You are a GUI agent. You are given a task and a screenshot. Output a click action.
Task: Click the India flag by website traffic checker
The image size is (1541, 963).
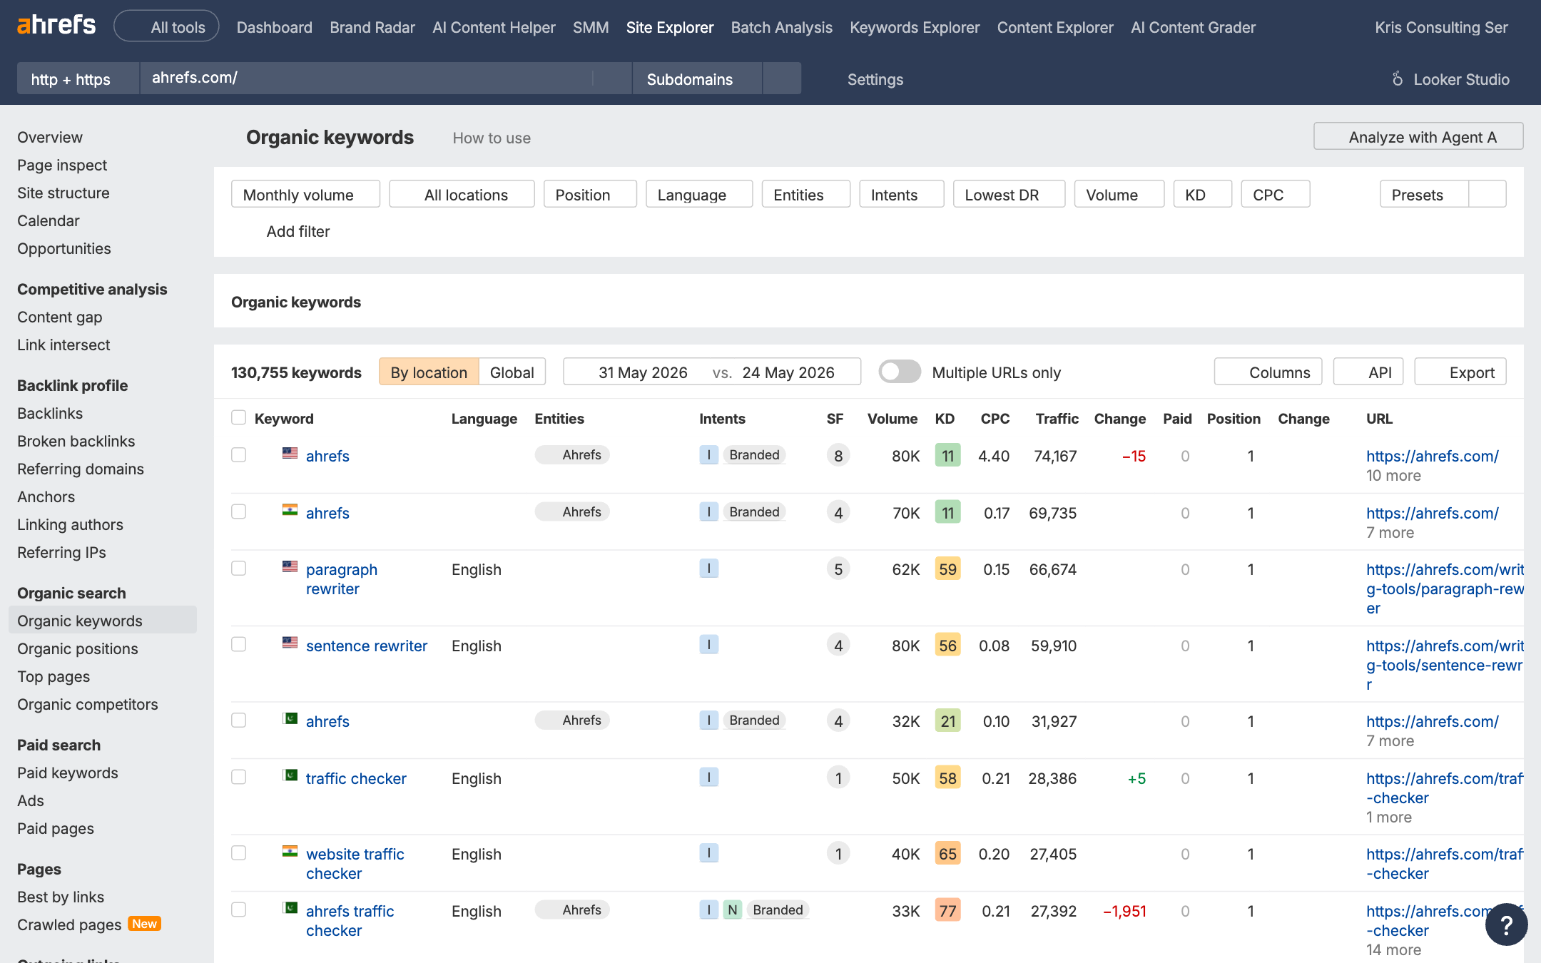[x=290, y=852]
